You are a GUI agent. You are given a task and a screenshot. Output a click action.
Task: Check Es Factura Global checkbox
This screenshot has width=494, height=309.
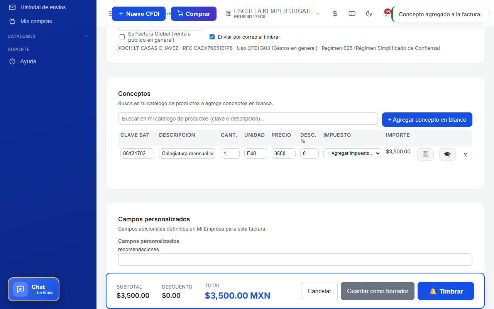coord(122,37)
